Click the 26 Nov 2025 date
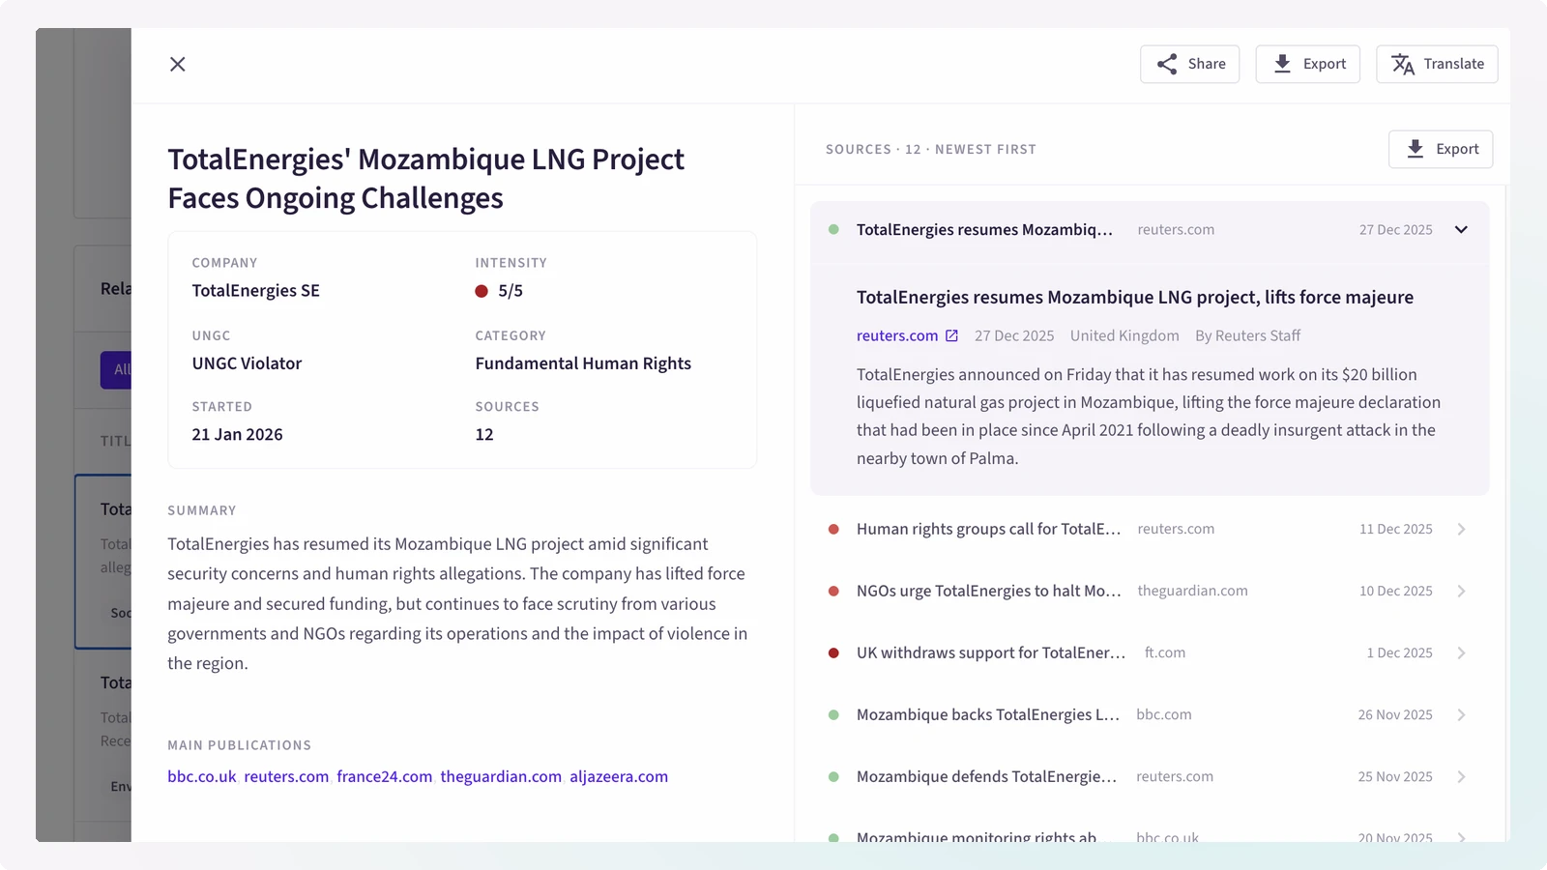This screenshot has width=1547, height=870. (x=1395, y=715)
